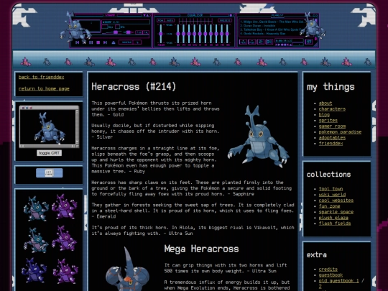Image resolution: width=388 pixels, height=291 pixels.
Task: Toggle the equalizer ON button
Action: pos(160,20)
